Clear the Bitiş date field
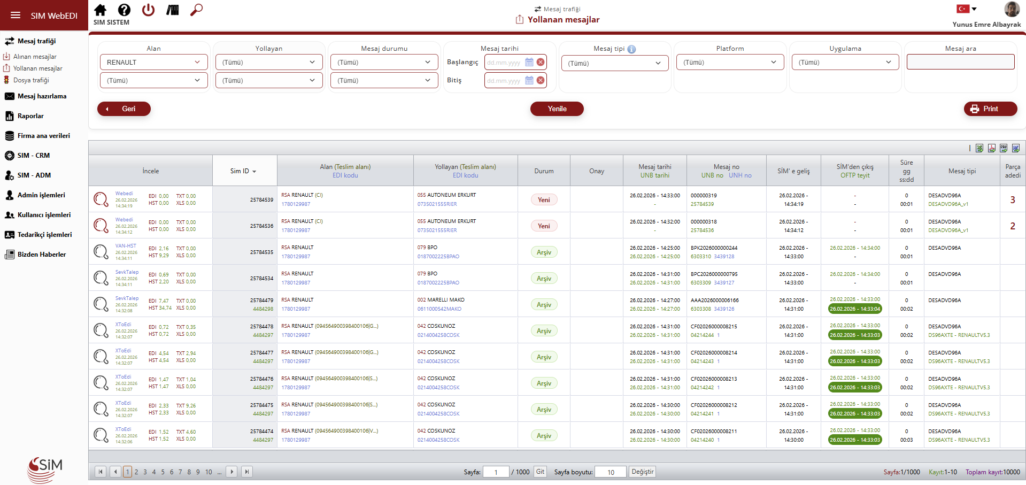Viewport: 1026px width, 485px height. tap(541, 80)
